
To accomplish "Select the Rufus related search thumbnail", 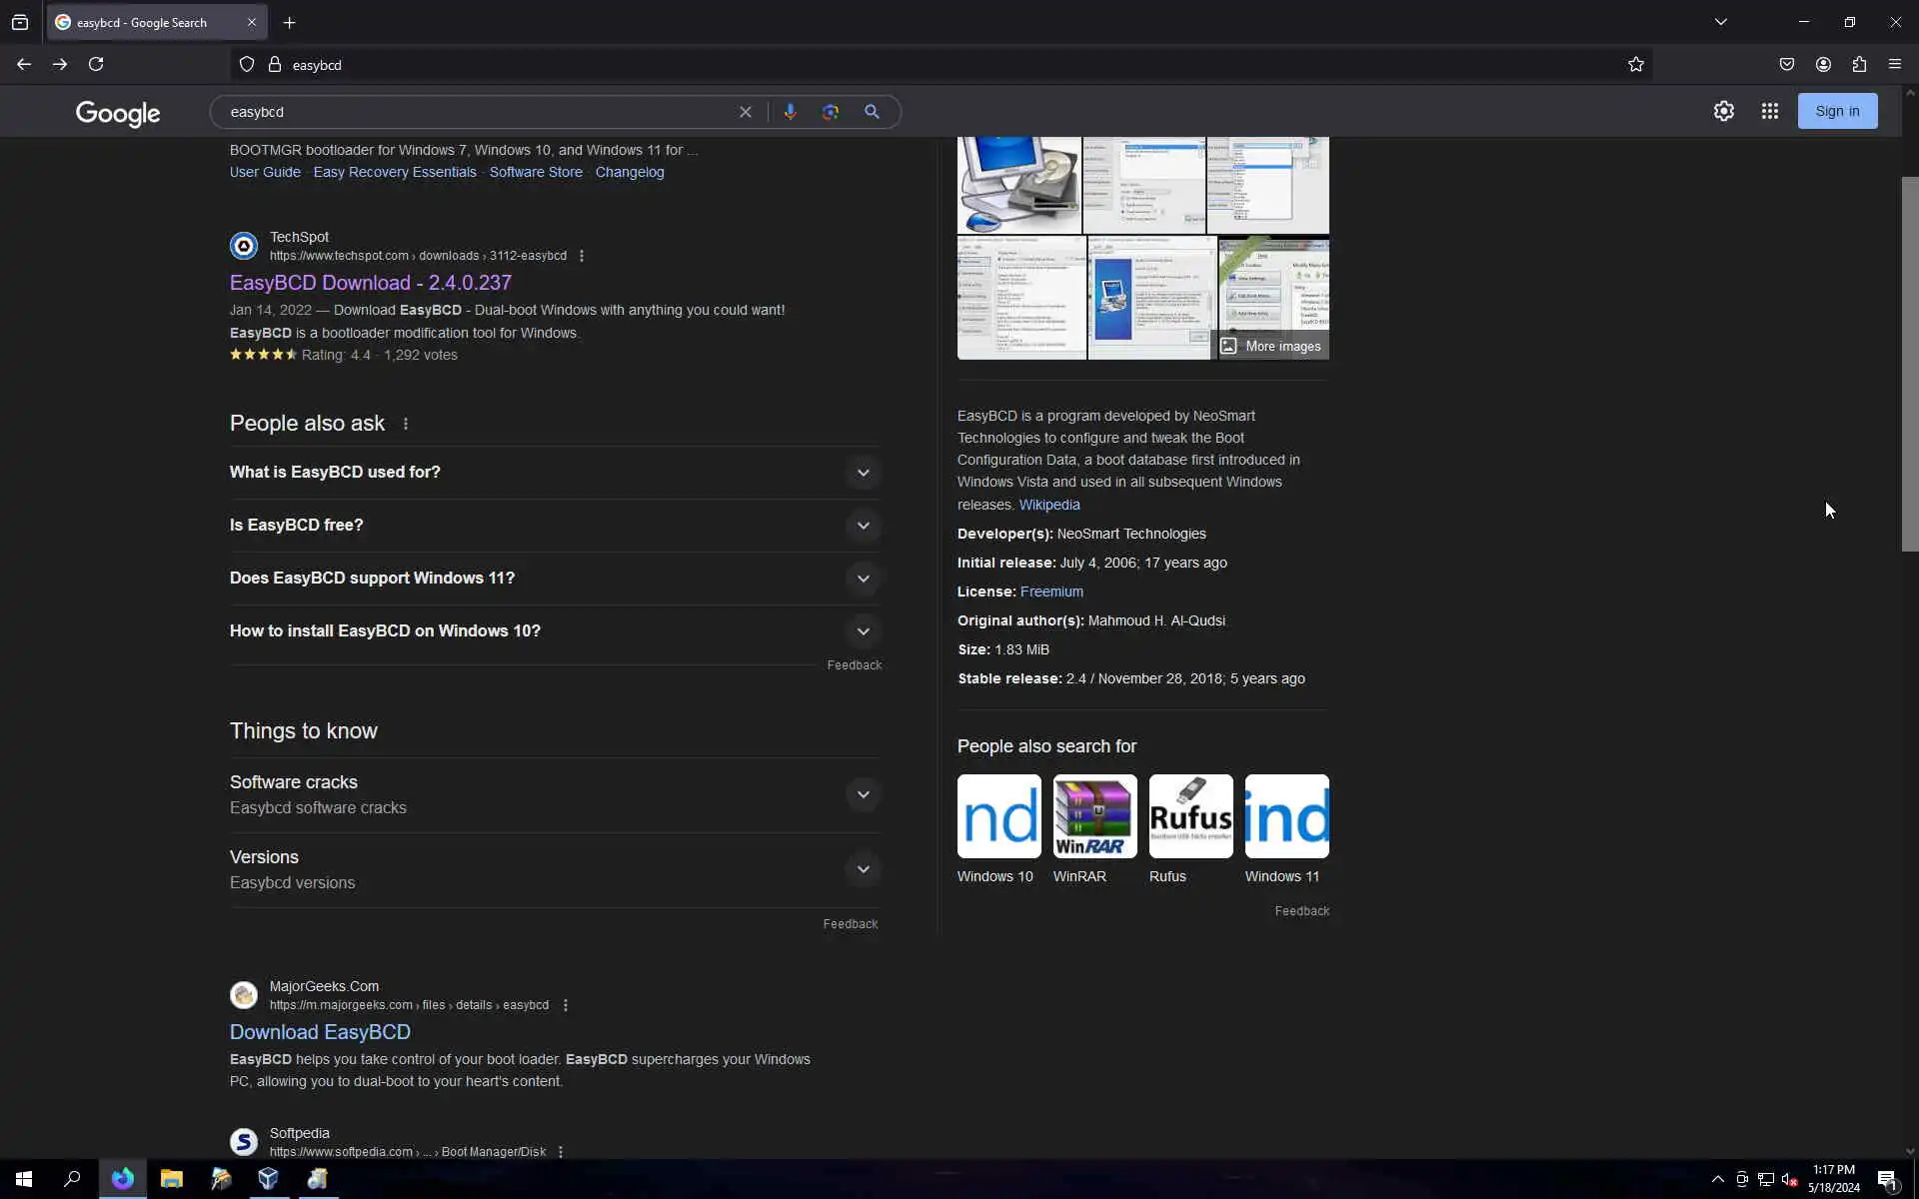I will [1190, 816].
